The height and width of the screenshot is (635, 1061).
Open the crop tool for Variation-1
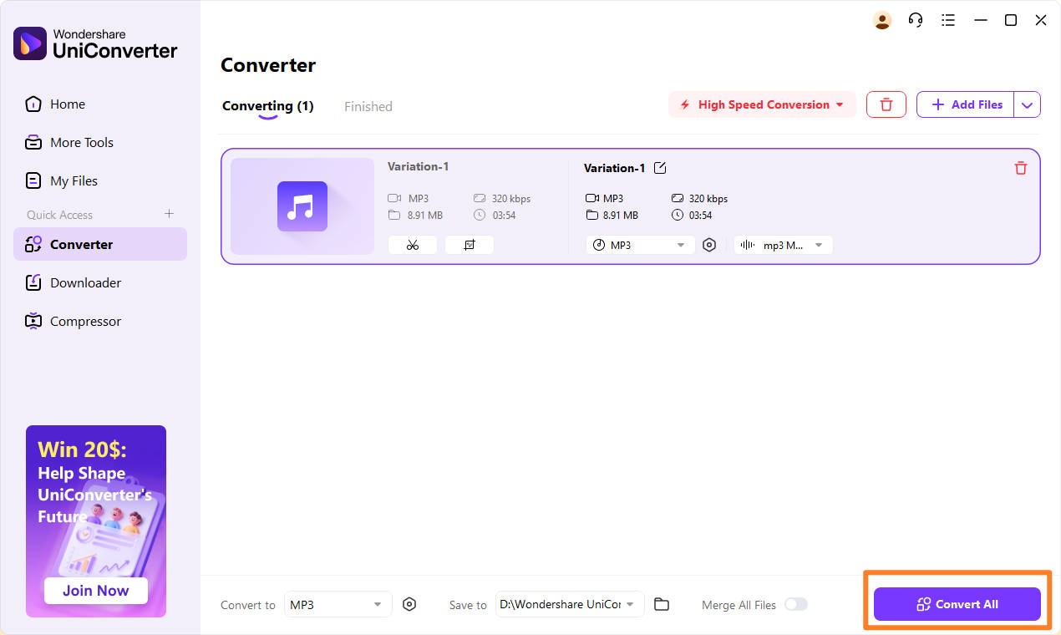[470, 245]
